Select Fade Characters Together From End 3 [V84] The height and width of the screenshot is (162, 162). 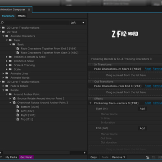tap(49, 49)
